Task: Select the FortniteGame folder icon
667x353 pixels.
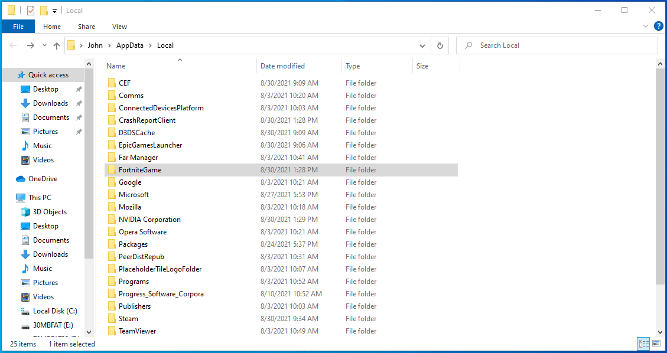Action: (112, 170)
